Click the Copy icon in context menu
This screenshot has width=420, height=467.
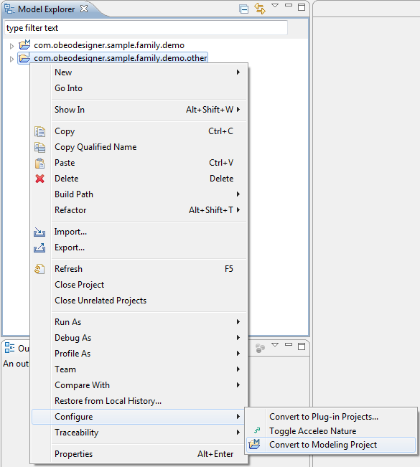(x=39, y=131)
